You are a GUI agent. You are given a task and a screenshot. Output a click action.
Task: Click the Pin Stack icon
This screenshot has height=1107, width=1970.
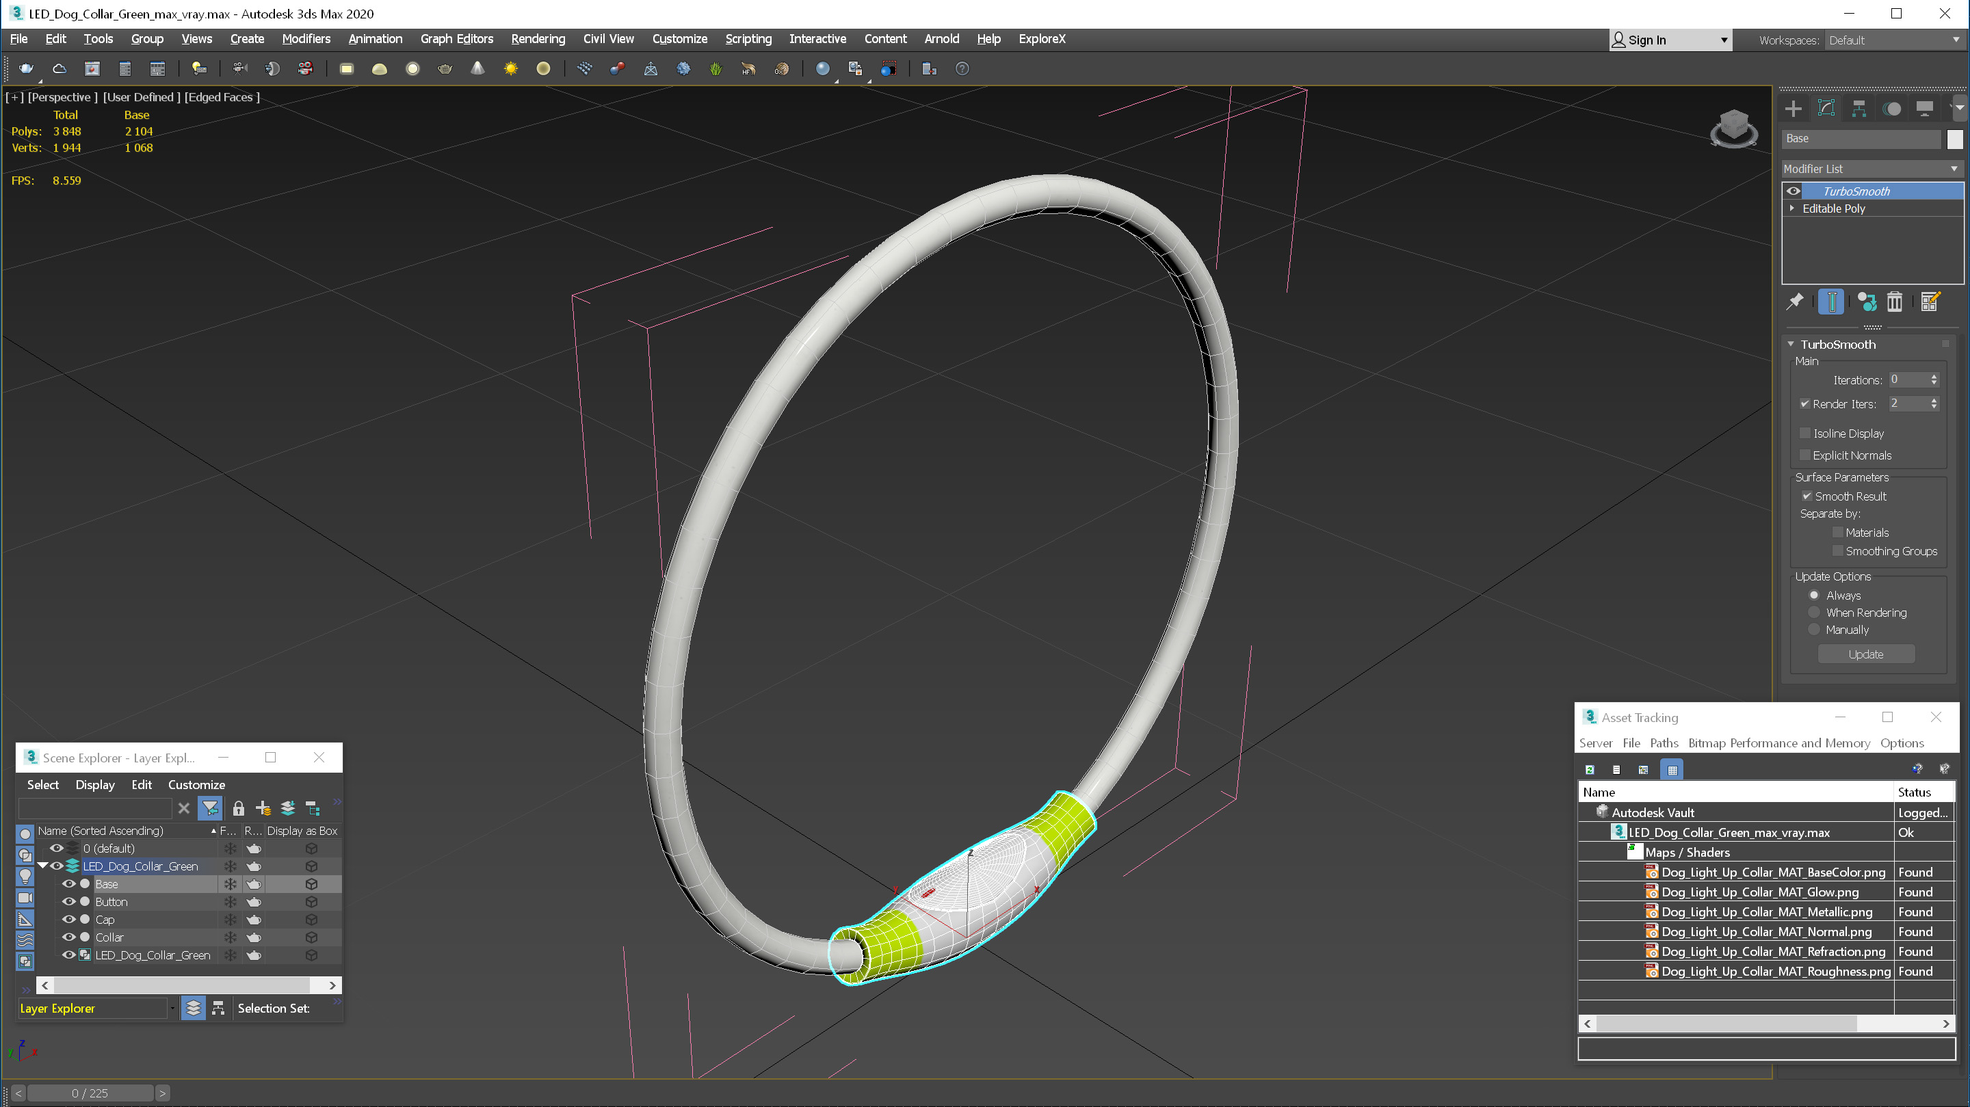1794,302
